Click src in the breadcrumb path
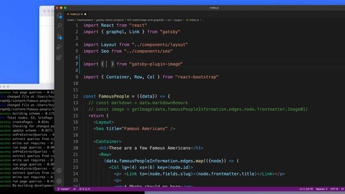Viewport: 345px width, 194px height. tap(169, 20)
